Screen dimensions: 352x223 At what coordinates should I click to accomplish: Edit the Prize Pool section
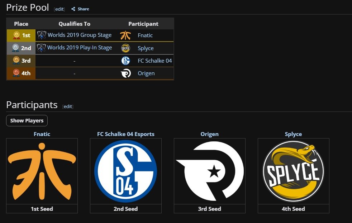tap(60, 9)
